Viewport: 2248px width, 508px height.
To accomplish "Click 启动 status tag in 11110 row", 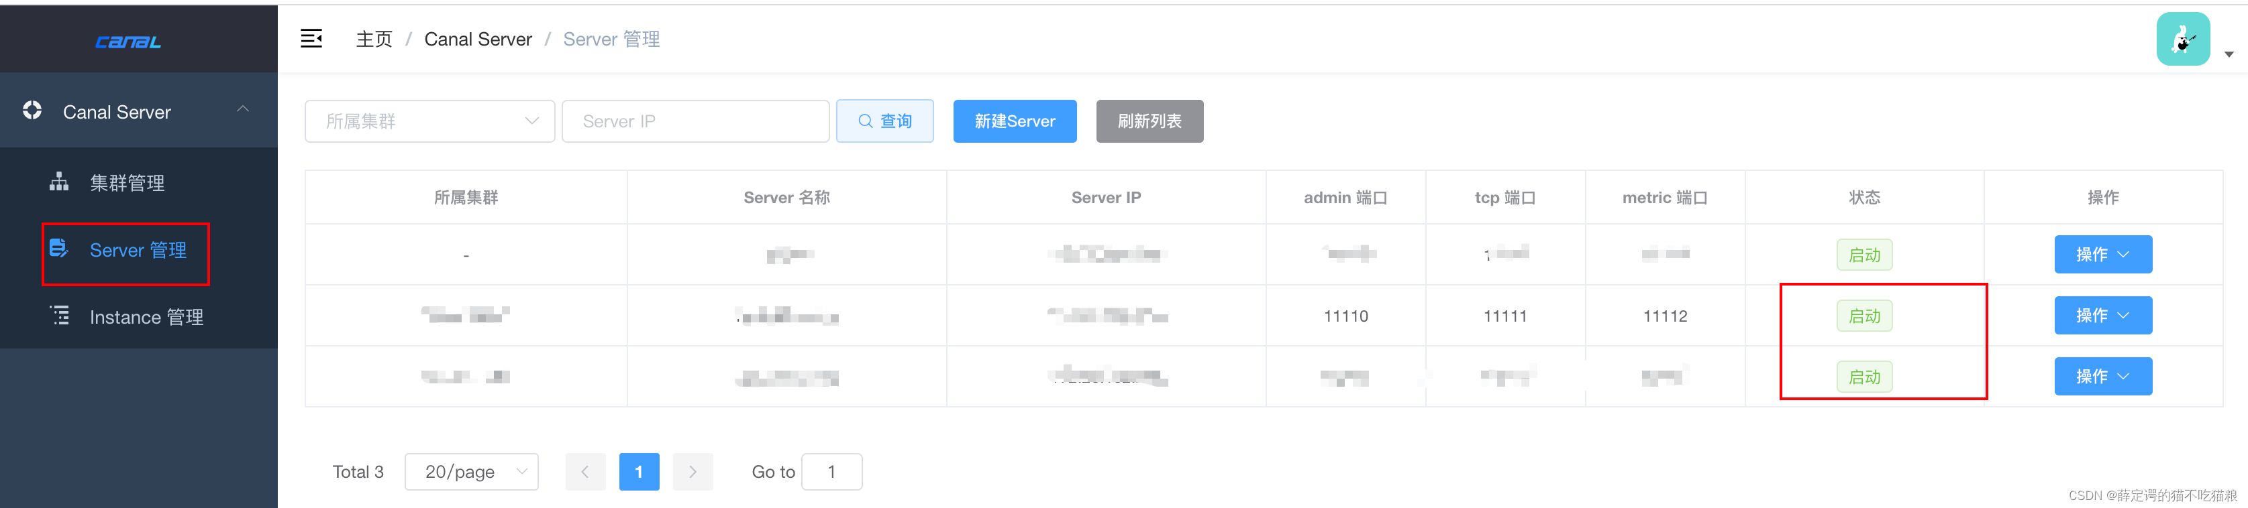I will (x=1864, y=316).
